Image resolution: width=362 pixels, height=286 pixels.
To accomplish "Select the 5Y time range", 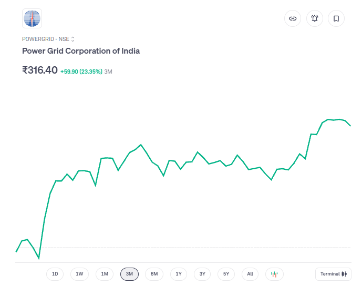I will (226, 274).
